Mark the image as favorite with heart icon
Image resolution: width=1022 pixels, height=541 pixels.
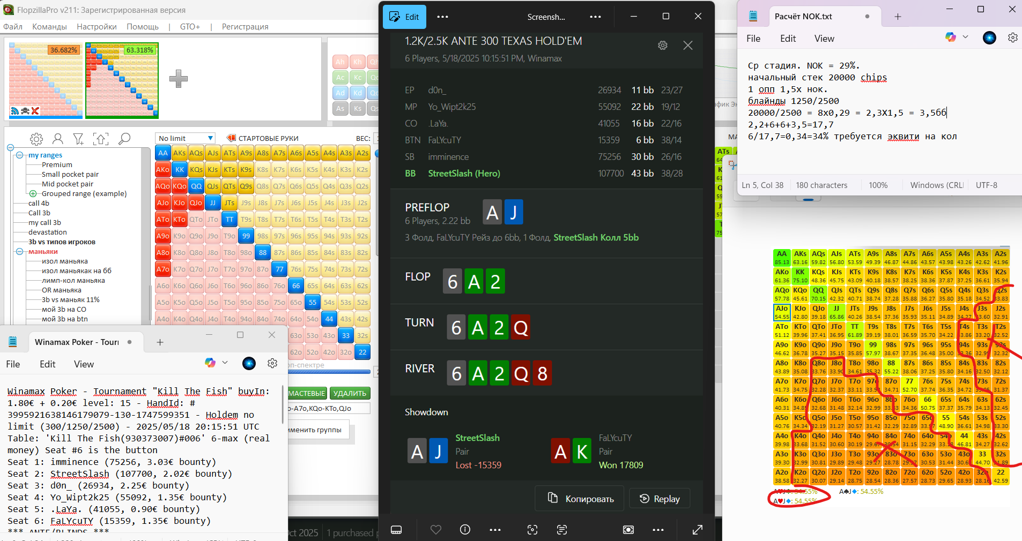(x=436, y=530)
